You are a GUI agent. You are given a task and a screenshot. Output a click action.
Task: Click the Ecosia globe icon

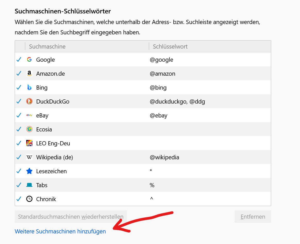(29, 129)
